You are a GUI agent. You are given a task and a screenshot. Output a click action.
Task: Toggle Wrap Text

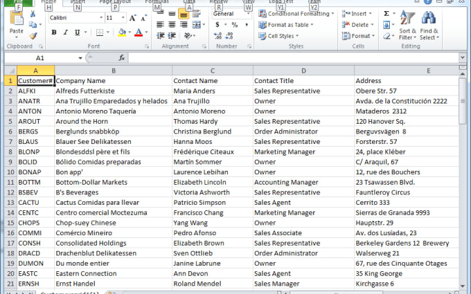point(197,14)
